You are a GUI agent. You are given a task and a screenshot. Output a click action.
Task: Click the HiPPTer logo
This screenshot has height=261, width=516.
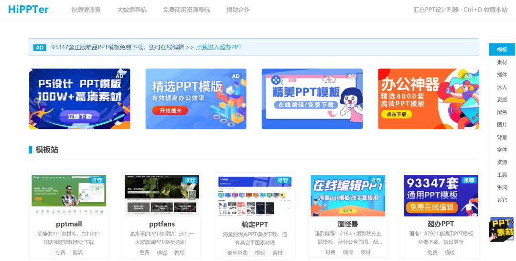click(x=28, y=9)
